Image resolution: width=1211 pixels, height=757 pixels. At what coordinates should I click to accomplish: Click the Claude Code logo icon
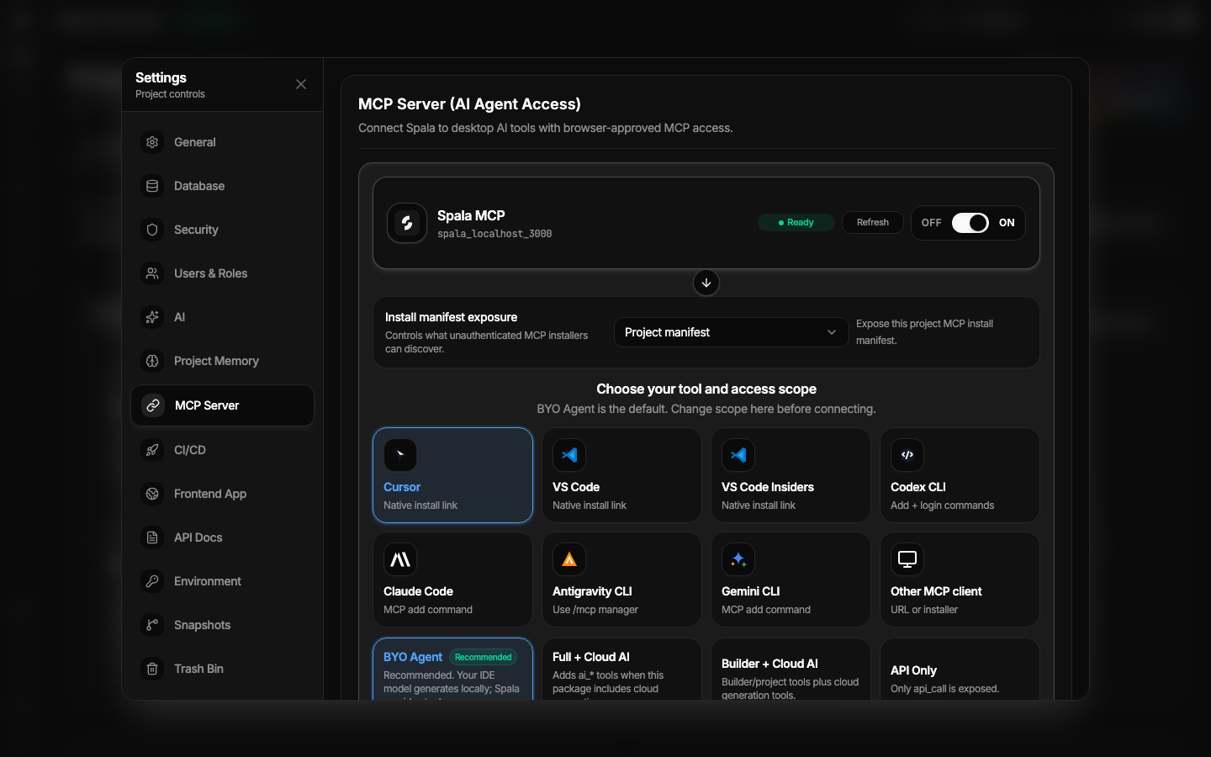click(x=400, y=559)
